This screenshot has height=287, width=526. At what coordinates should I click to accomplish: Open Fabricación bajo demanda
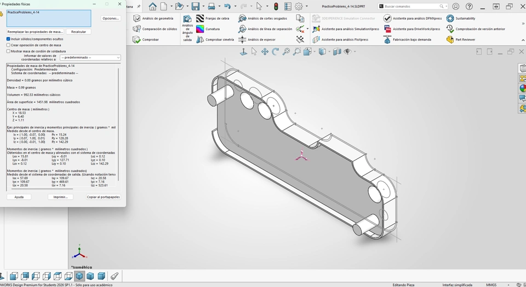[407, 39]
